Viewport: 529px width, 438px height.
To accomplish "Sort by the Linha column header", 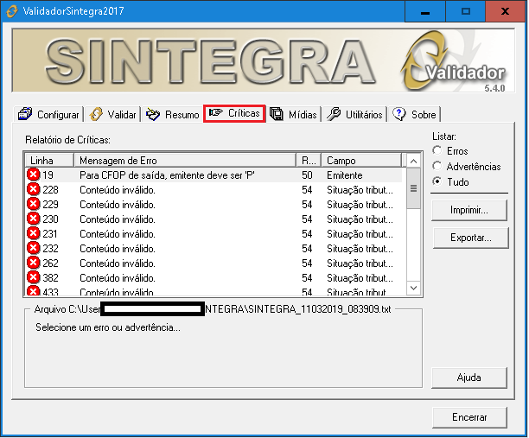I will pyautogui.click(x=49, y=161).
